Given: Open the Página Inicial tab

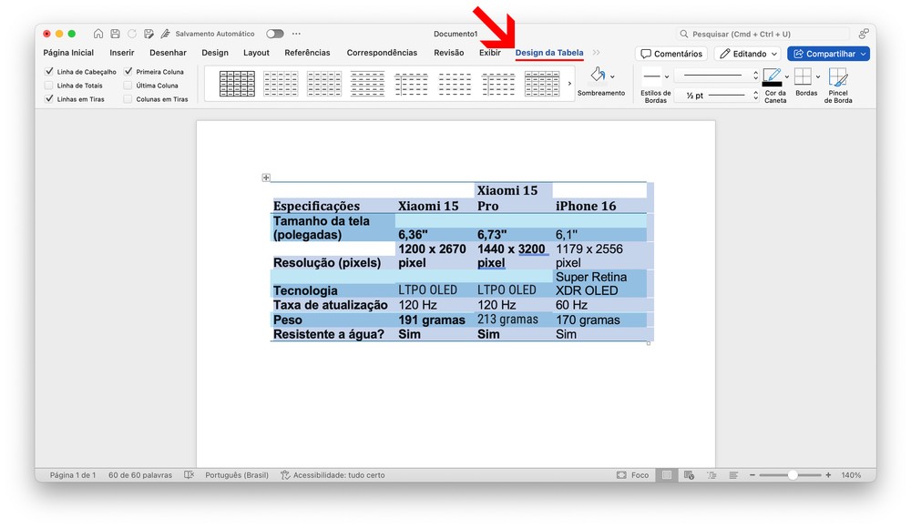Looking at the screenshot, I should pos(68,52).
